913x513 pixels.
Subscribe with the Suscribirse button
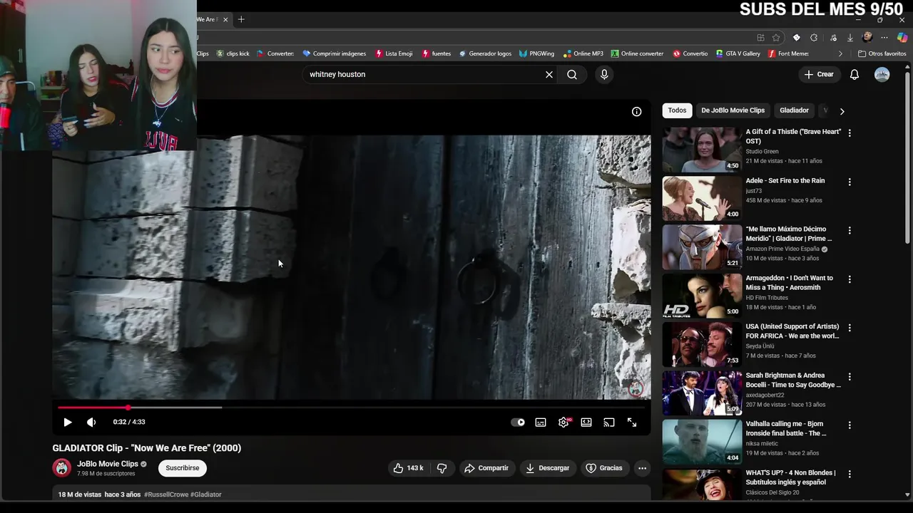(x=183, y=468)
